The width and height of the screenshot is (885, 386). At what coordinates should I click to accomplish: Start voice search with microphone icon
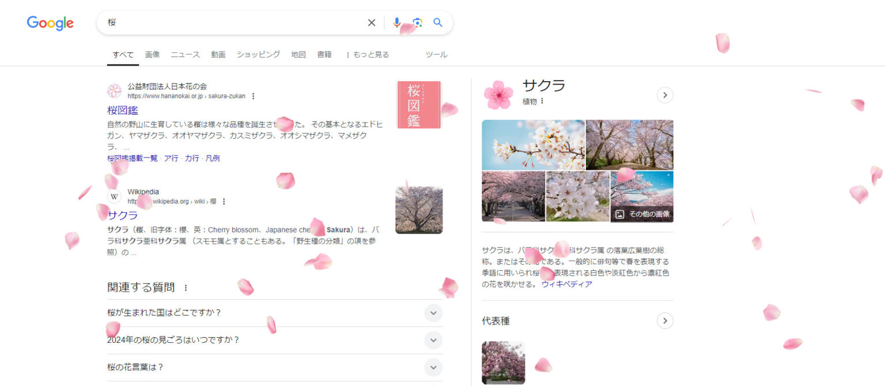[x=396, y=23]
